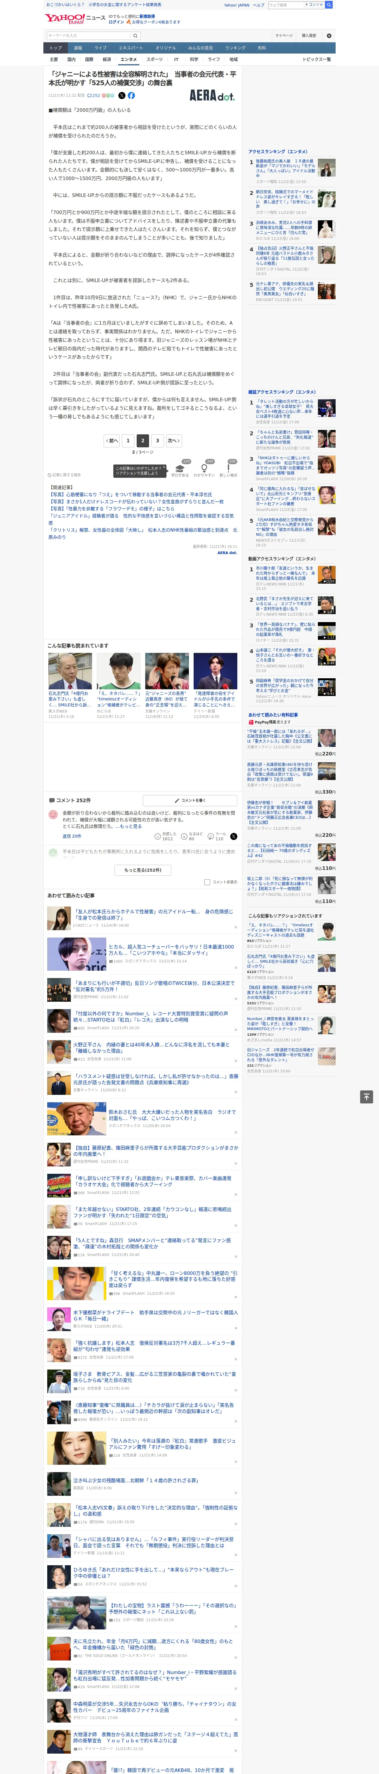The height and width of the screenshot is (1774, 379).
Task: Open トピックス一覧 link
Action: click(316, 60)
